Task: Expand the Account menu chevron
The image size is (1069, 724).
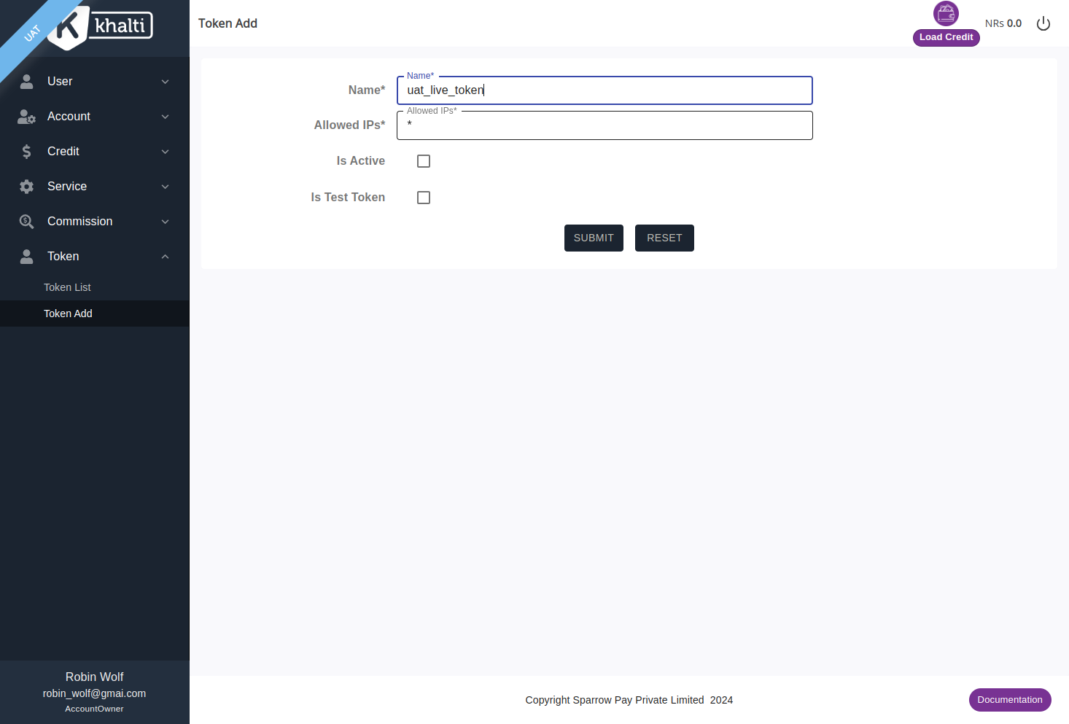Action: coord(166,117)
